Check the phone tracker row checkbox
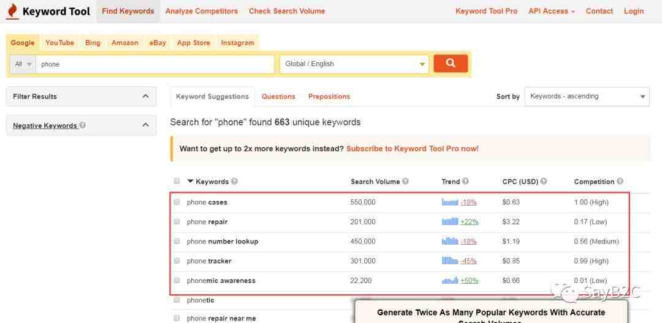The height and width of the screenshot is (323, 662). 177,261
